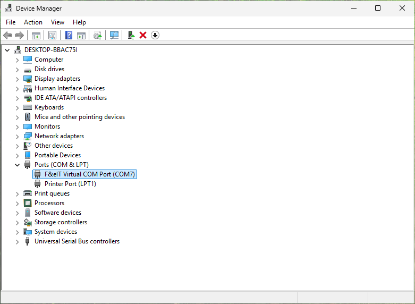Select the Keyboards label
The height and width of the screenshot is (304, 415).
pyautogui.click(x=49, y=107)
